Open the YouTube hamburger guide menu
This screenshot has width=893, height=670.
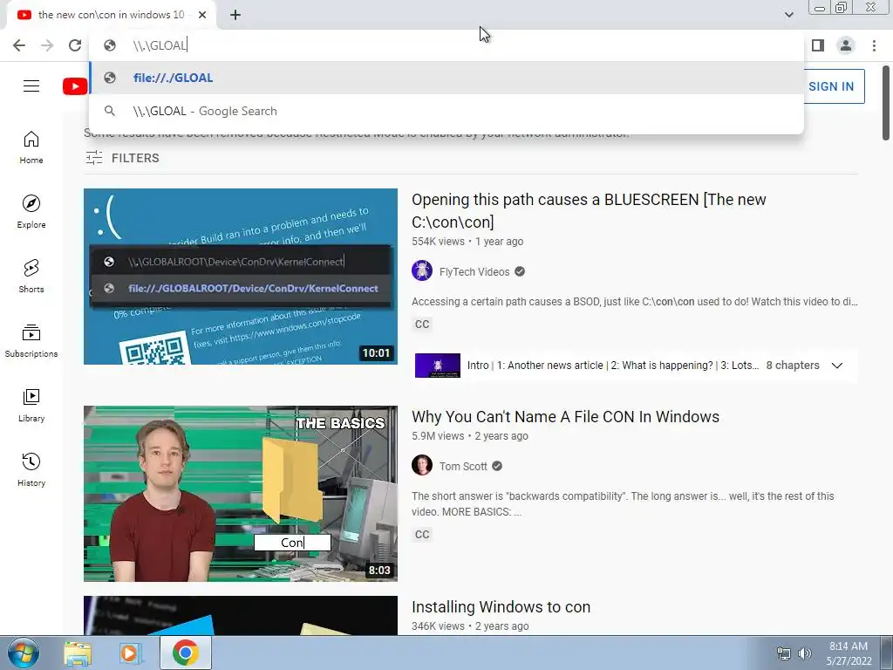click(31, 86)
